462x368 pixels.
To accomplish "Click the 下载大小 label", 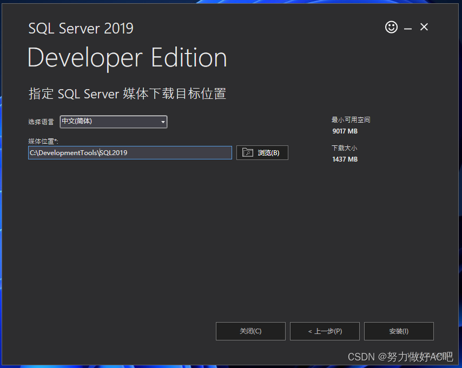I will coord(344,148).
